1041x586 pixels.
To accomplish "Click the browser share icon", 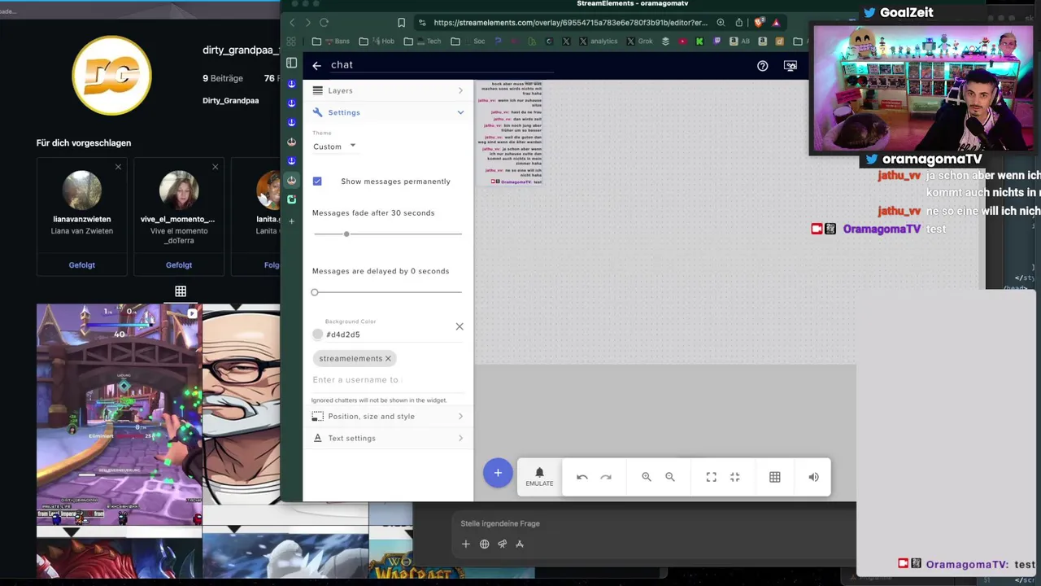I will point(739,23).
